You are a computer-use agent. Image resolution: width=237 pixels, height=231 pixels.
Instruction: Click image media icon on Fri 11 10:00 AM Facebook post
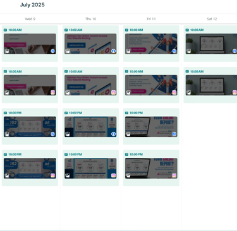[128, 51]
